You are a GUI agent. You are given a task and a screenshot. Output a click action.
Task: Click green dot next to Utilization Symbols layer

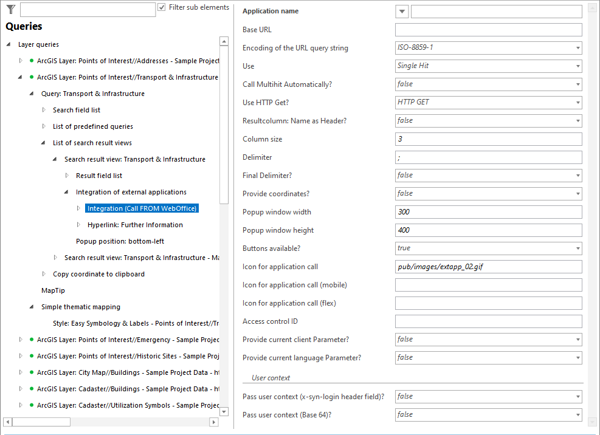(30, 405)
